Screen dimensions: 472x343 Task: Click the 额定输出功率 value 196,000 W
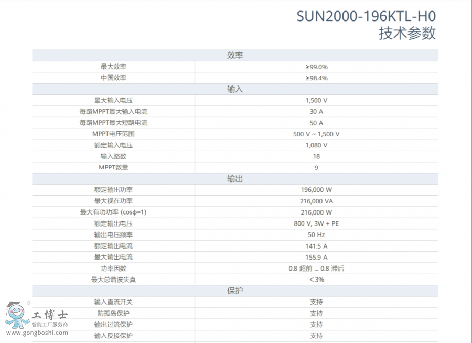(316, 190)
